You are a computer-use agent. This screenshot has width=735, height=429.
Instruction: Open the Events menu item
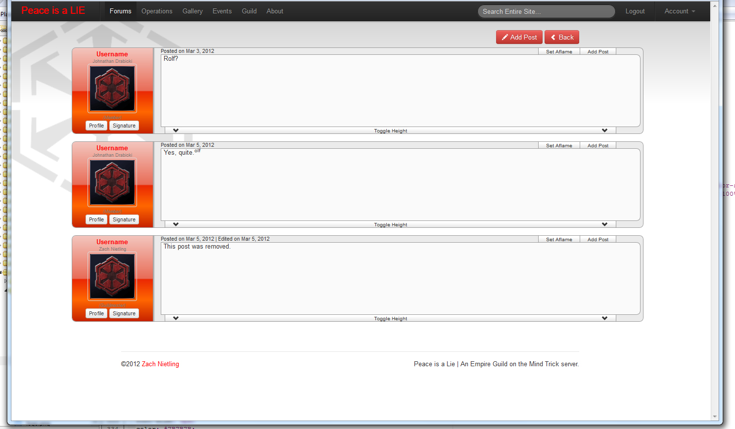coord(222,11)
